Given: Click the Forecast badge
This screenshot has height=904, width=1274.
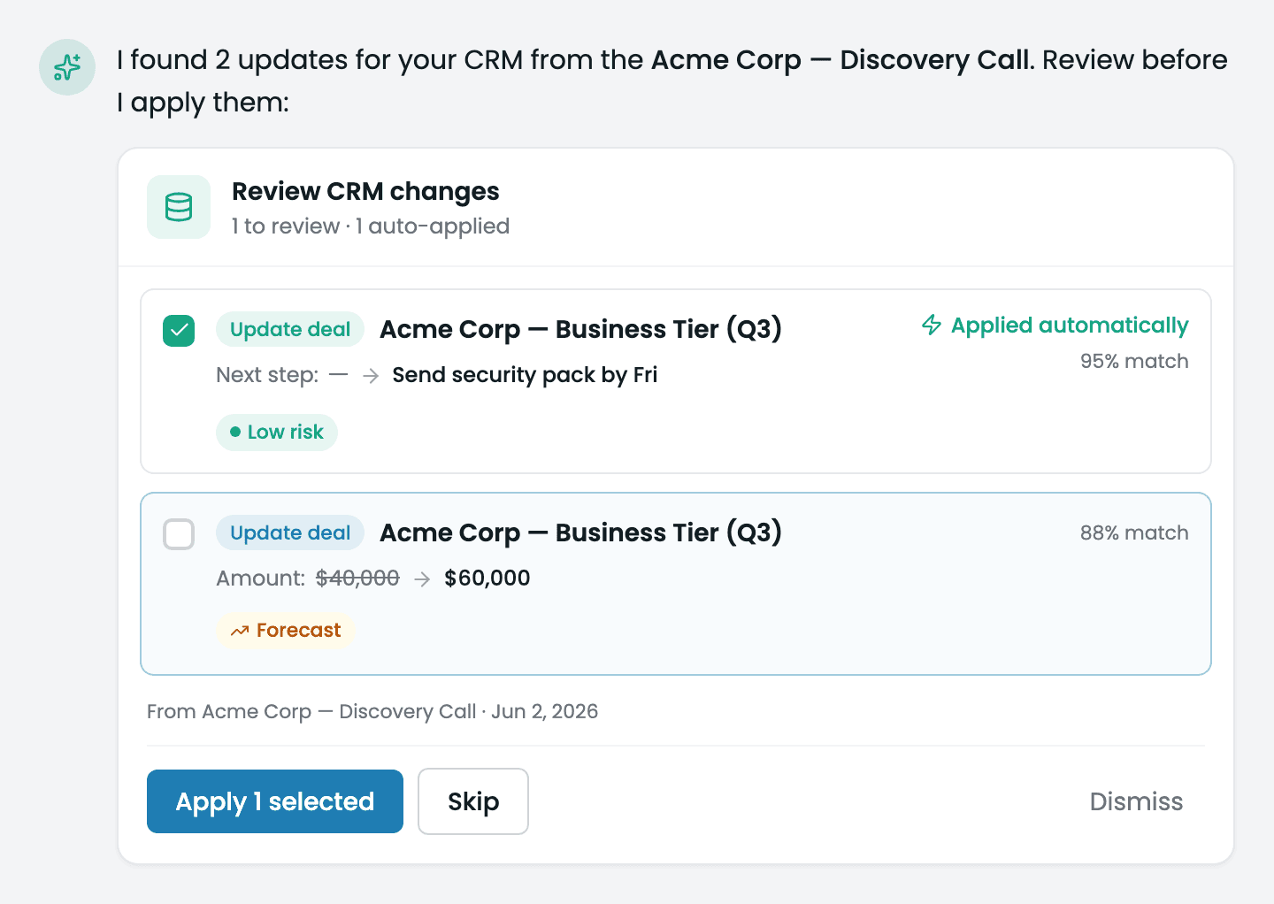Looking at the screenshot, I should coord(286,631).
